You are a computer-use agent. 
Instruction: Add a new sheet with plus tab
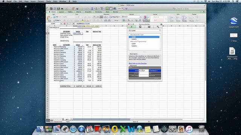72,119
